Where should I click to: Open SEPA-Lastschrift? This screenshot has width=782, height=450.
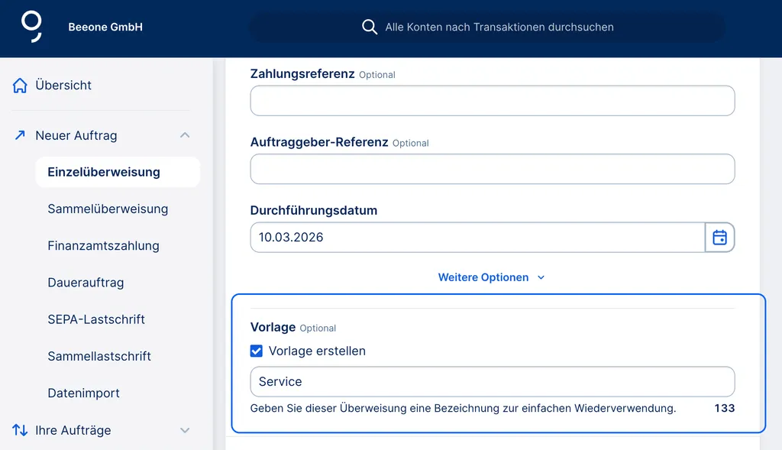pyautogui.click(x=95, y=319)
